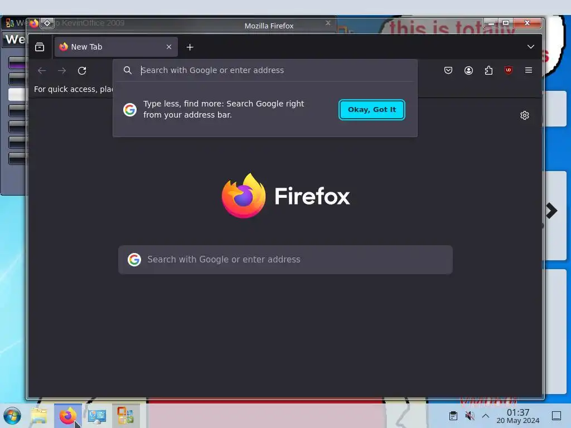Click right chevron arrow in background window
This screenshot has height=428, width=571.
pos(551,211)
